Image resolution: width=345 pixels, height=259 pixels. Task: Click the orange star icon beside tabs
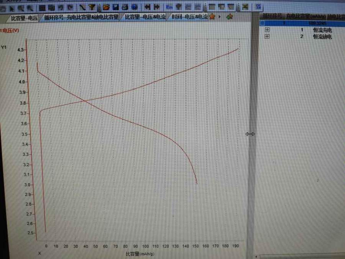tap(212, 17)
